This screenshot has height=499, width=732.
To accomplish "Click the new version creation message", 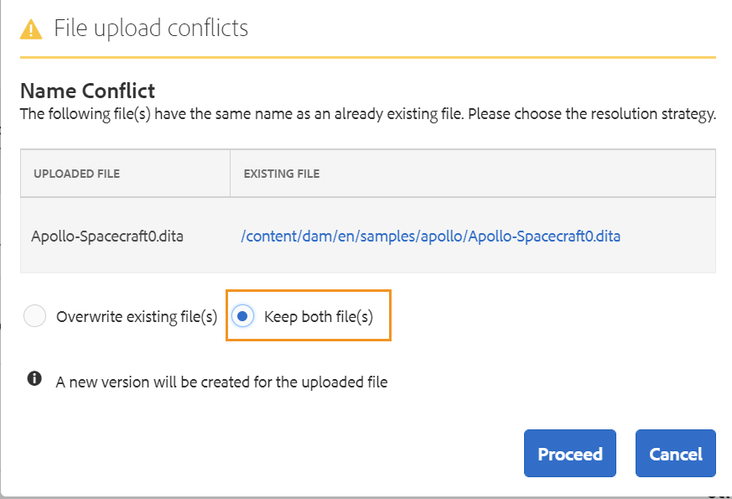I will pyautogui.click(x=221, y=381).
